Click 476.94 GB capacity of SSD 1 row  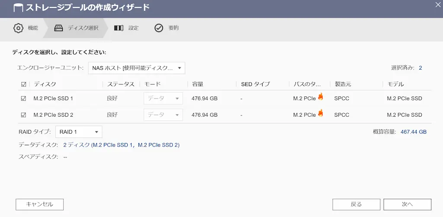tap(205, 99)
